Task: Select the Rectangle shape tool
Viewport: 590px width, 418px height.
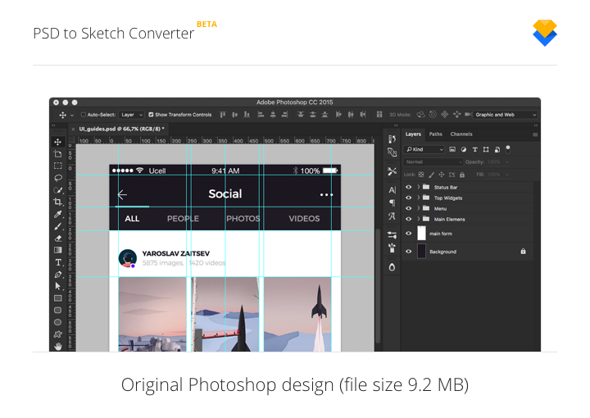Action: coord(57,298)
